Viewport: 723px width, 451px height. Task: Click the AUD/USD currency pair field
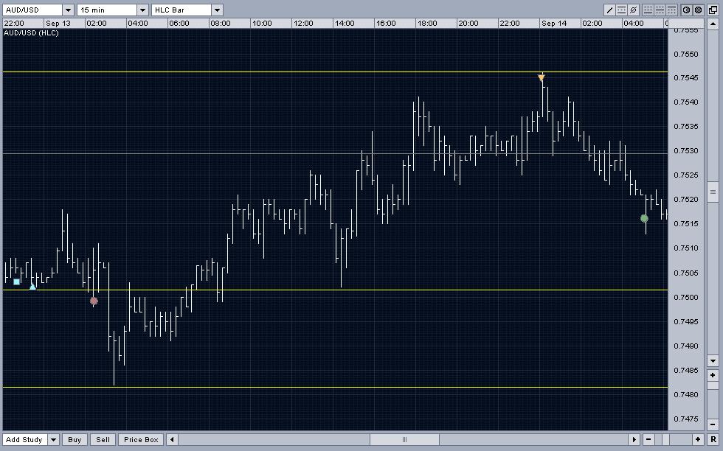coord(32,10)
